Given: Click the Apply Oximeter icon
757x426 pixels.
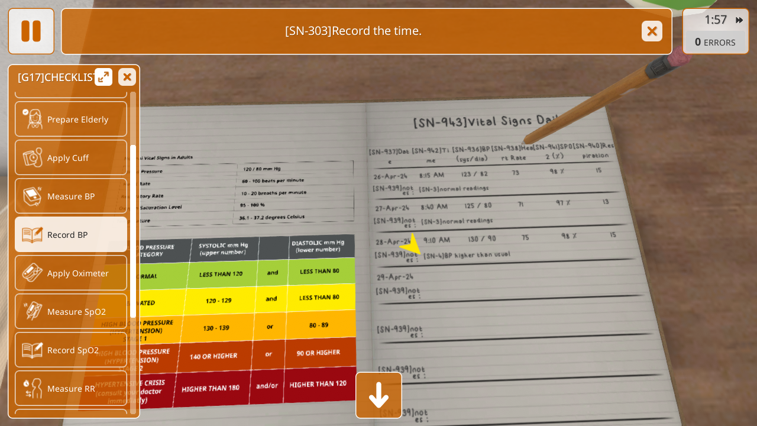Looking at the screenshot, I should [33, 273].
